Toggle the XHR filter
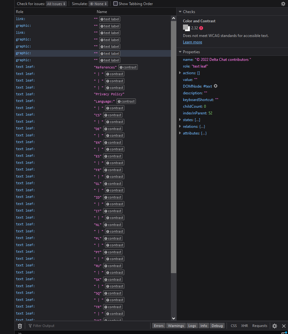Screen dimensions: 288x334 click(244, 326)
